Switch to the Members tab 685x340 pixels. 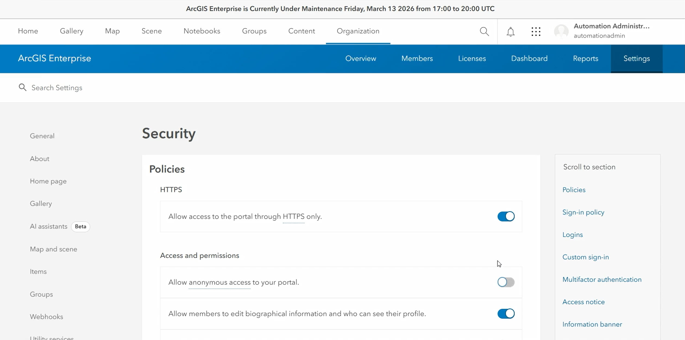[417, 59]
